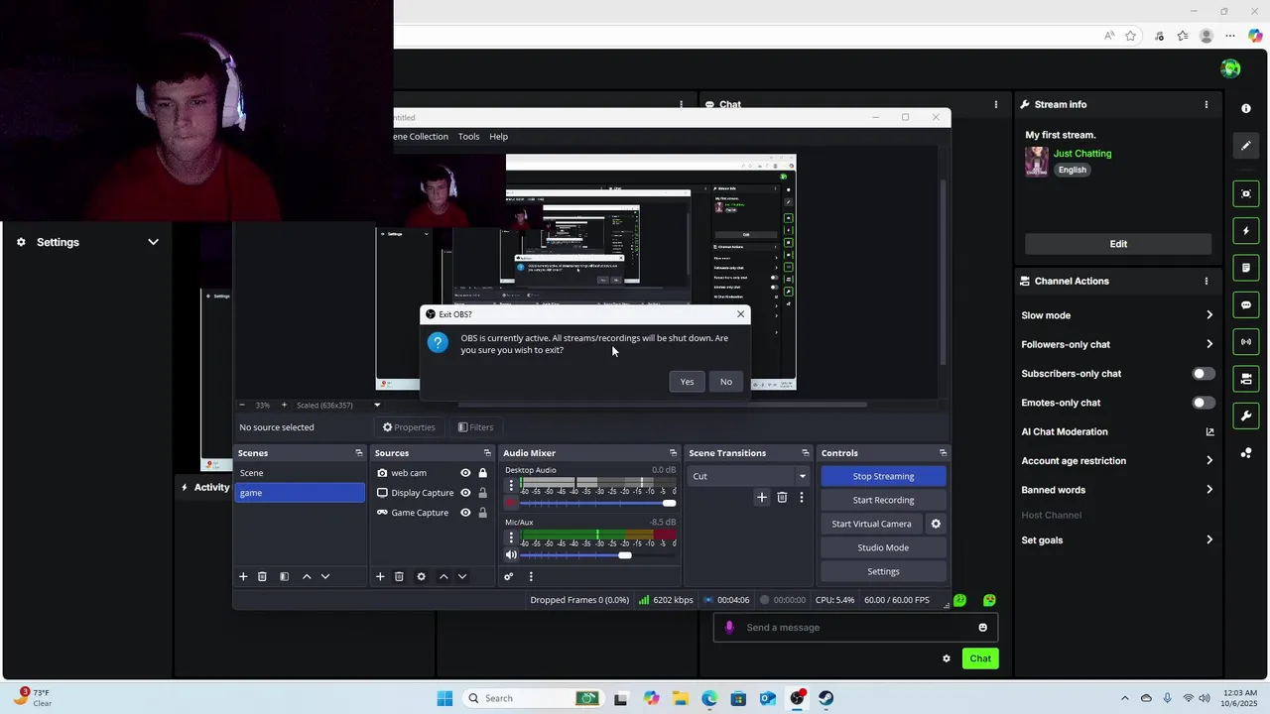Click Start Recording button
Screen dimensions: 1270x714
point(883,500)
